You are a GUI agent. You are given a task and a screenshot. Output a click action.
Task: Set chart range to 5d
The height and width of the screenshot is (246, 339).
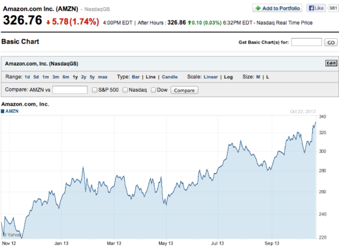tap(36, 77)
